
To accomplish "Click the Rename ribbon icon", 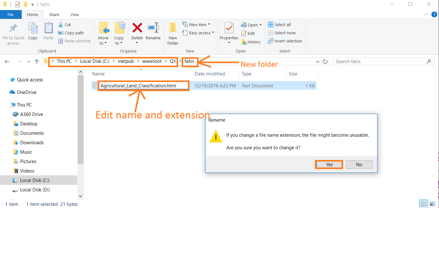I will click(153, 28).
